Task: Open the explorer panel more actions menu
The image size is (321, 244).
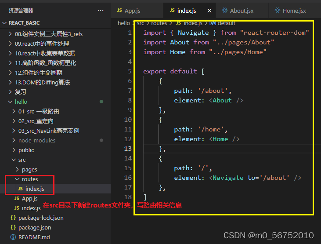Action: (101, 11)
